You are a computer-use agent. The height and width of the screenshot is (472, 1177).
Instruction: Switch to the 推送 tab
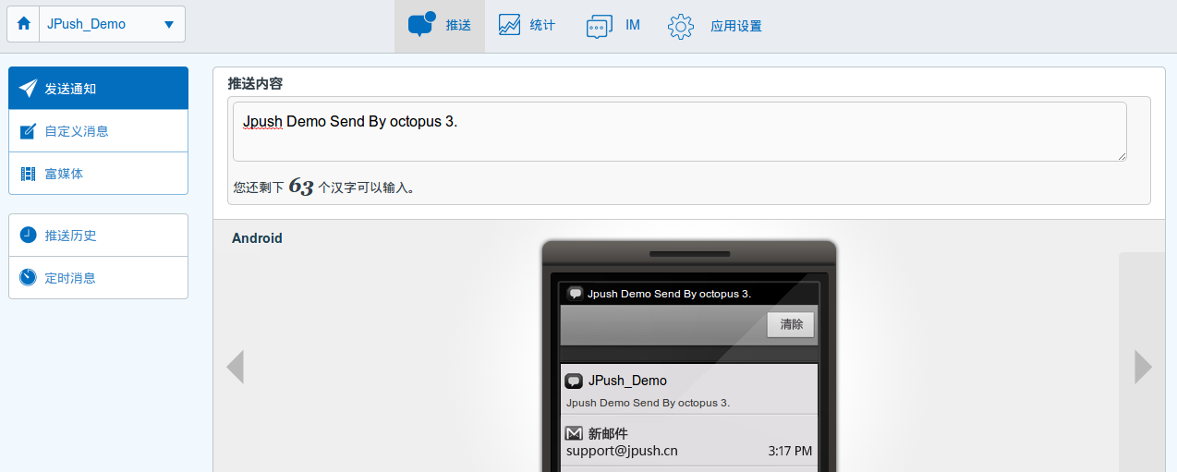440,26
